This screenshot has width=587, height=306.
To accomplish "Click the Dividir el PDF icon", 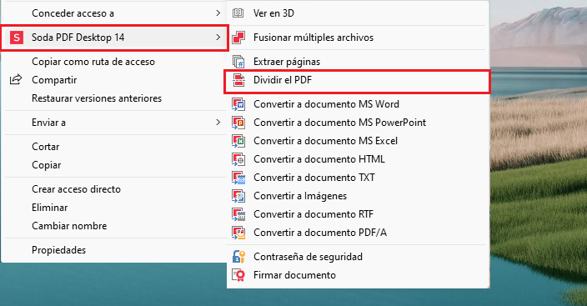I will click(238, 80).
